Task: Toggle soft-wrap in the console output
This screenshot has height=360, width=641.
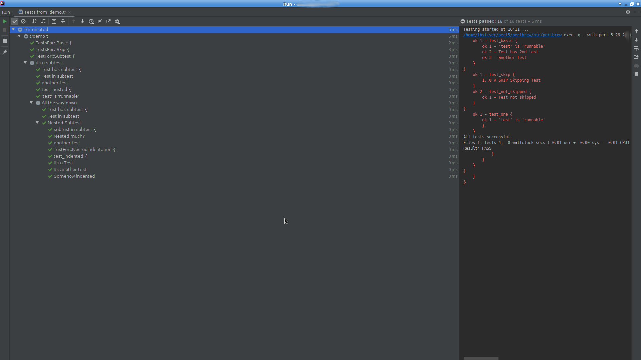Action: (636, 49)
